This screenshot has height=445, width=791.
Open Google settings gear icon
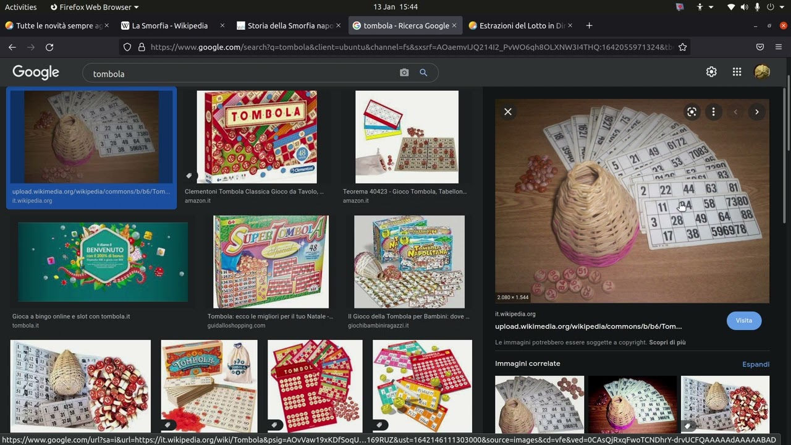coord(711,72)
